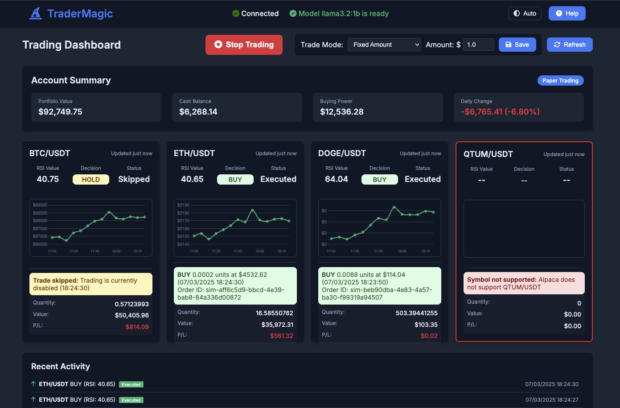Viewport: 620px width, 408px height.
Task: Select the Paper Trading badge
Action: coord(560,80)
